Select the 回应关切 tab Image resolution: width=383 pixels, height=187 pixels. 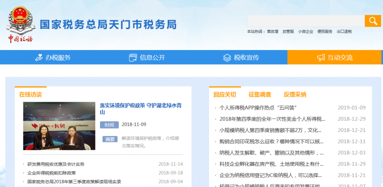[x=225, y=94]
